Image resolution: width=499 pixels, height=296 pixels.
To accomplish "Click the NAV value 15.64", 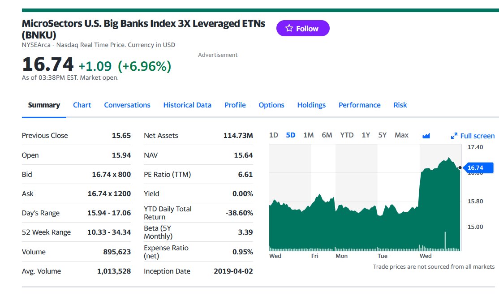I will coord(244,155).
